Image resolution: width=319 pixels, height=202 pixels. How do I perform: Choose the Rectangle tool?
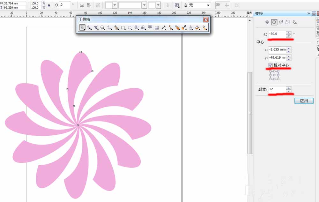pos(122,27)
